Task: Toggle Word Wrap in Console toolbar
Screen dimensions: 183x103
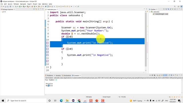Action: 162,75
